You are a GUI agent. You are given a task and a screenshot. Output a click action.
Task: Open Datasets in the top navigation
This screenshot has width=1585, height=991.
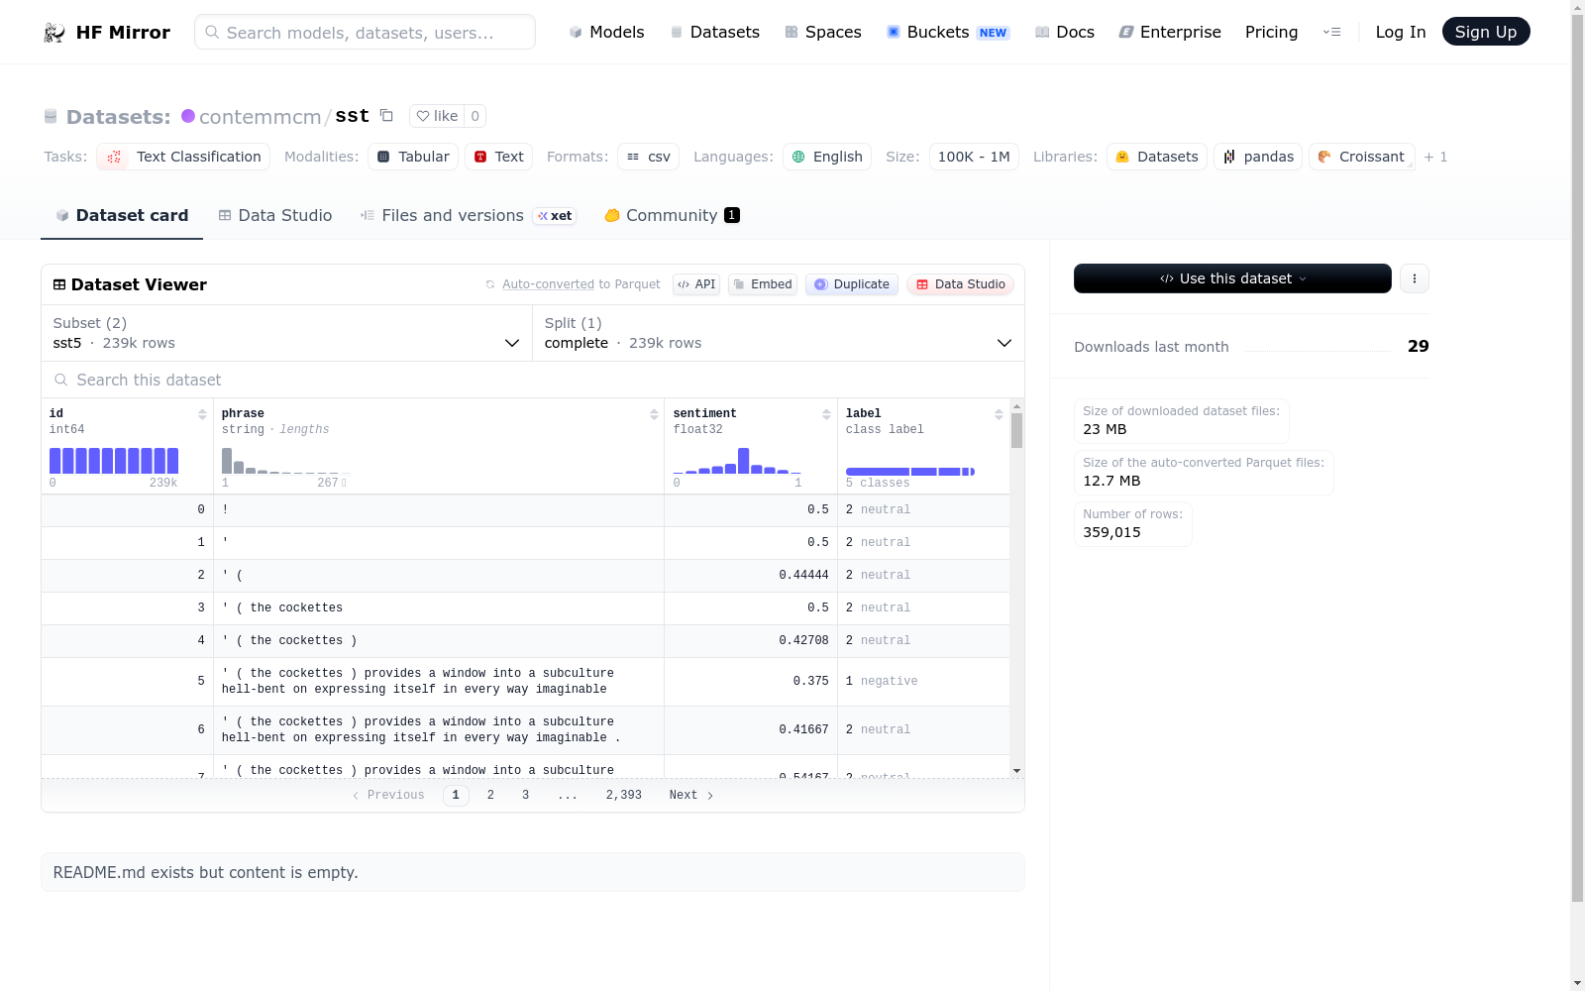[x=714, y=32]
